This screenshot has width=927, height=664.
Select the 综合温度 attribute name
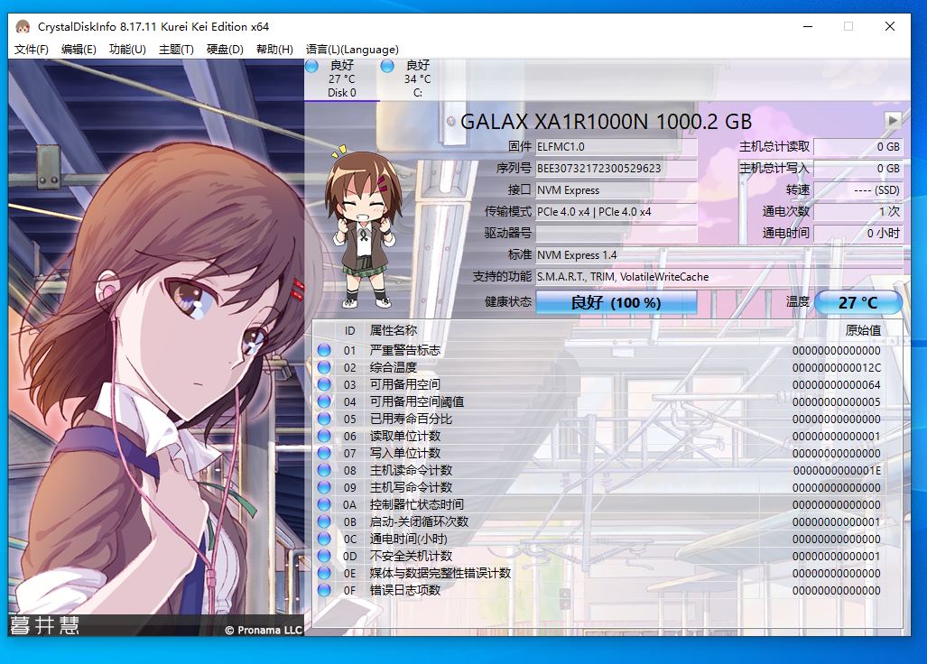[394, 367]
